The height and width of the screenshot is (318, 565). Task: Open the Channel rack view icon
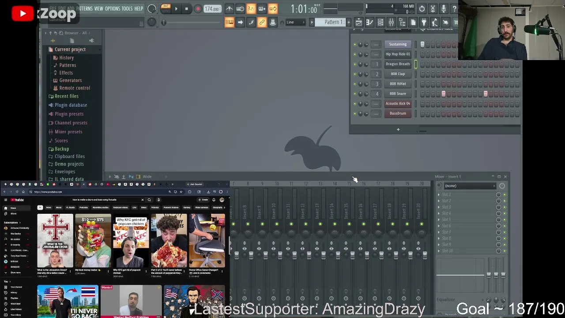(x=380, y=22)
